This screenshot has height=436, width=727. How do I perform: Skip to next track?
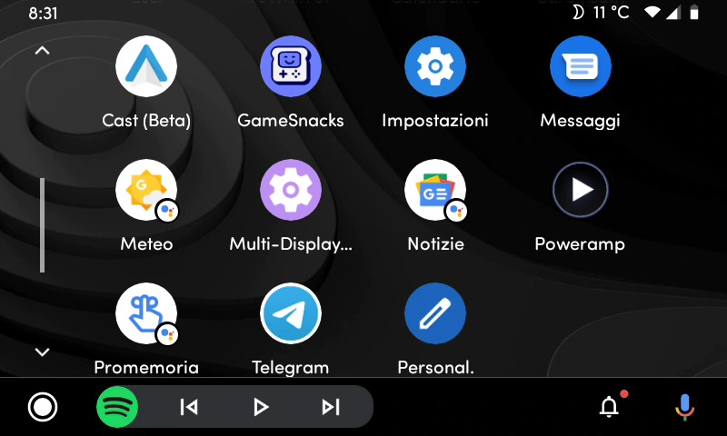(x=331, y=407)
